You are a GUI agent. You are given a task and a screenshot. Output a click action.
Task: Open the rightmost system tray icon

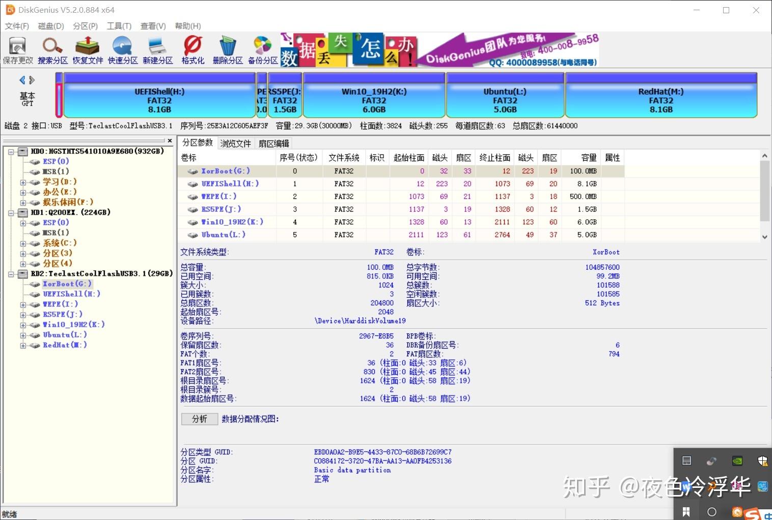click(762, 460)
